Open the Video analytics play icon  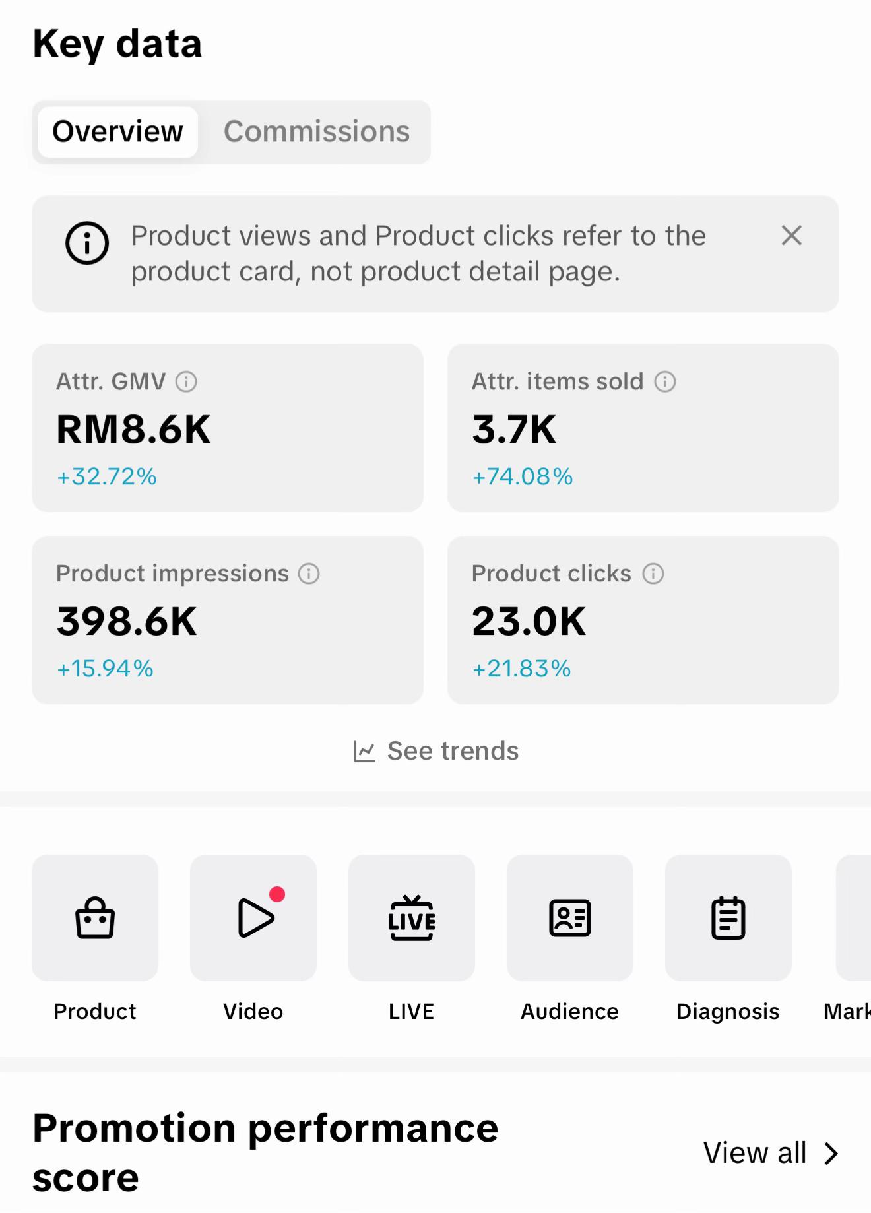(253, 917)
